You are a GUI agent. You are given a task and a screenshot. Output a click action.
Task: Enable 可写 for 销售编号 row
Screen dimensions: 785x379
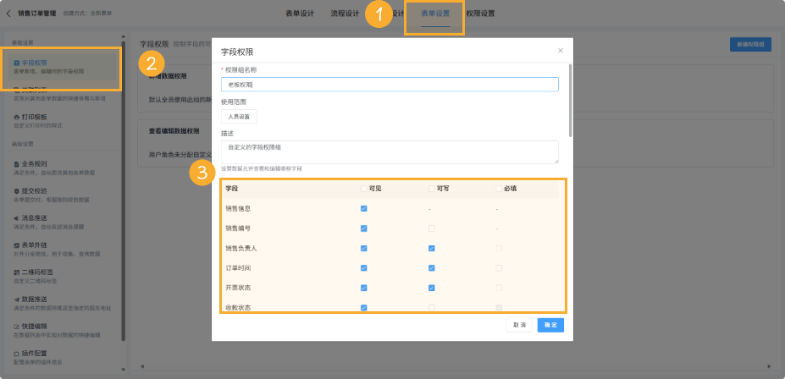tap(432, 228)
